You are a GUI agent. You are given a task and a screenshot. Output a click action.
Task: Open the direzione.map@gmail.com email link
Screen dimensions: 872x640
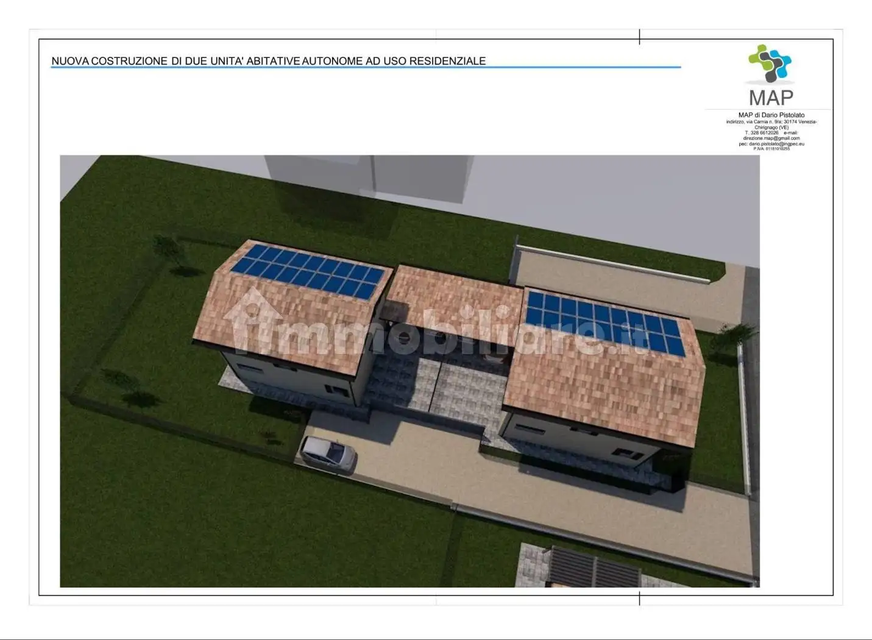771,138
